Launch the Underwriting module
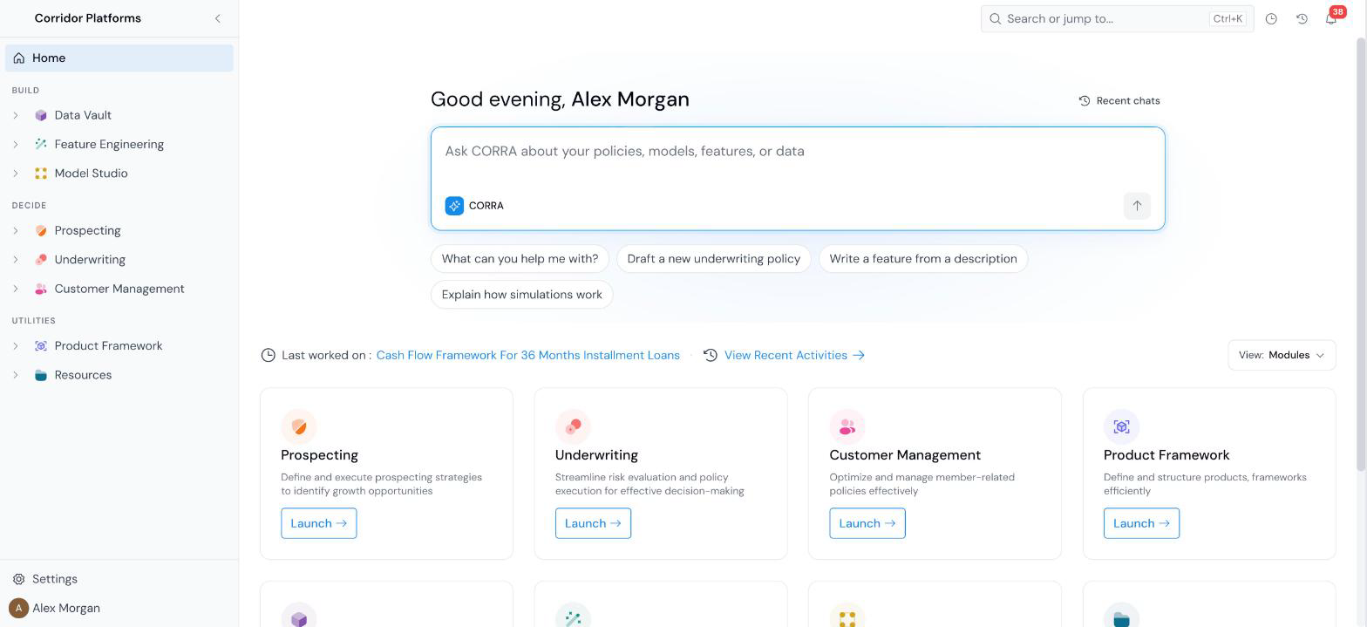Screen dimensions: 1367x627 [593, 523]
